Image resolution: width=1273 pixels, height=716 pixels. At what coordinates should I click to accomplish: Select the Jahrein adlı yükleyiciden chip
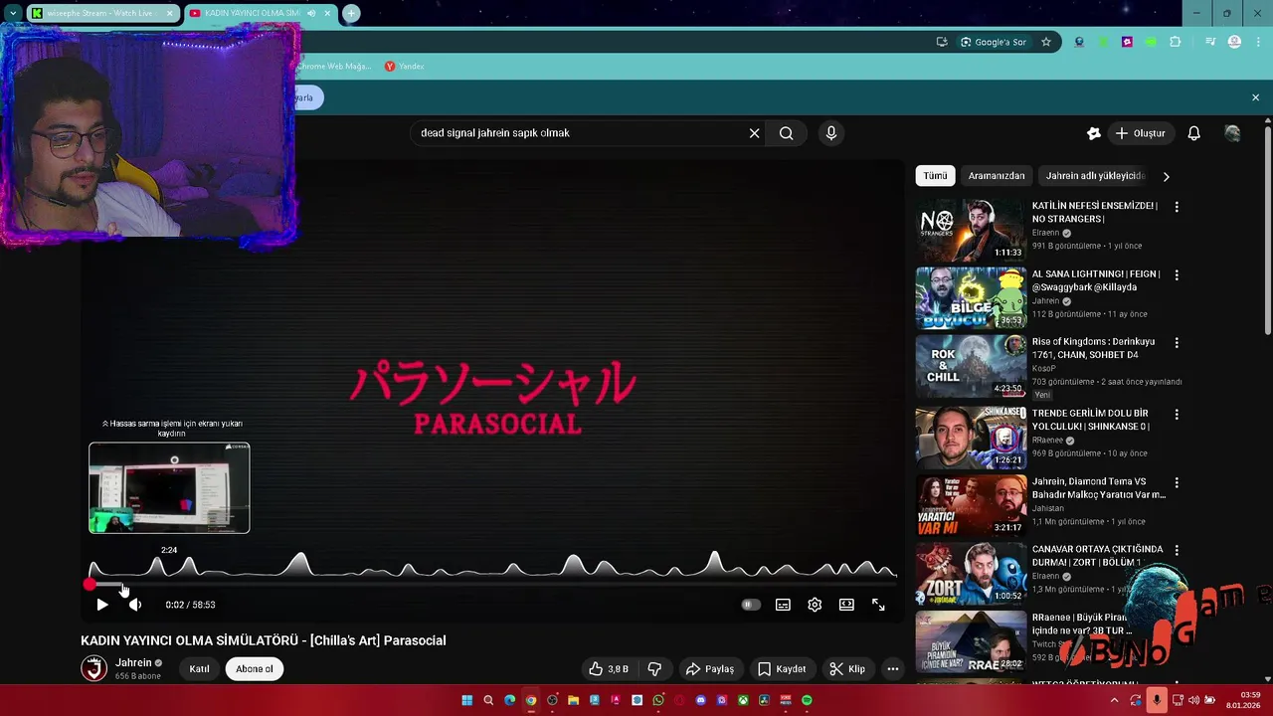(1095, 176)
